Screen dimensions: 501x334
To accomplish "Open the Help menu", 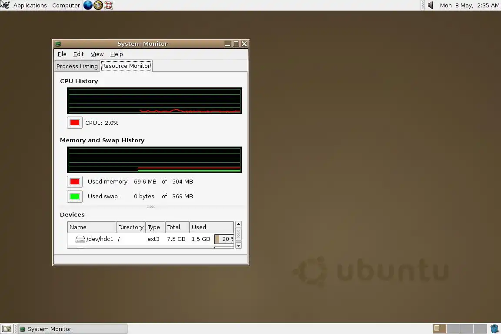I will (117, 54).
